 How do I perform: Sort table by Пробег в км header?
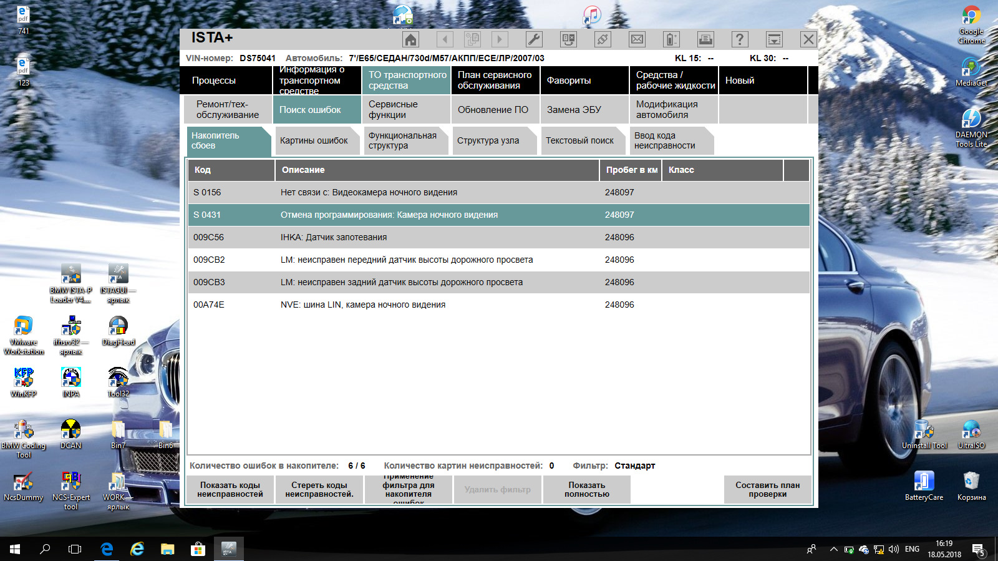[631, 170]
